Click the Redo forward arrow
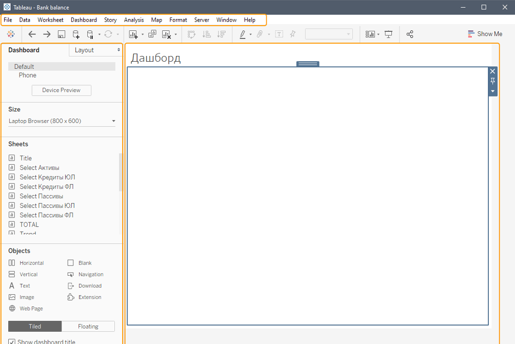Screen dimensions: 515x344 [x=47, y=34]
